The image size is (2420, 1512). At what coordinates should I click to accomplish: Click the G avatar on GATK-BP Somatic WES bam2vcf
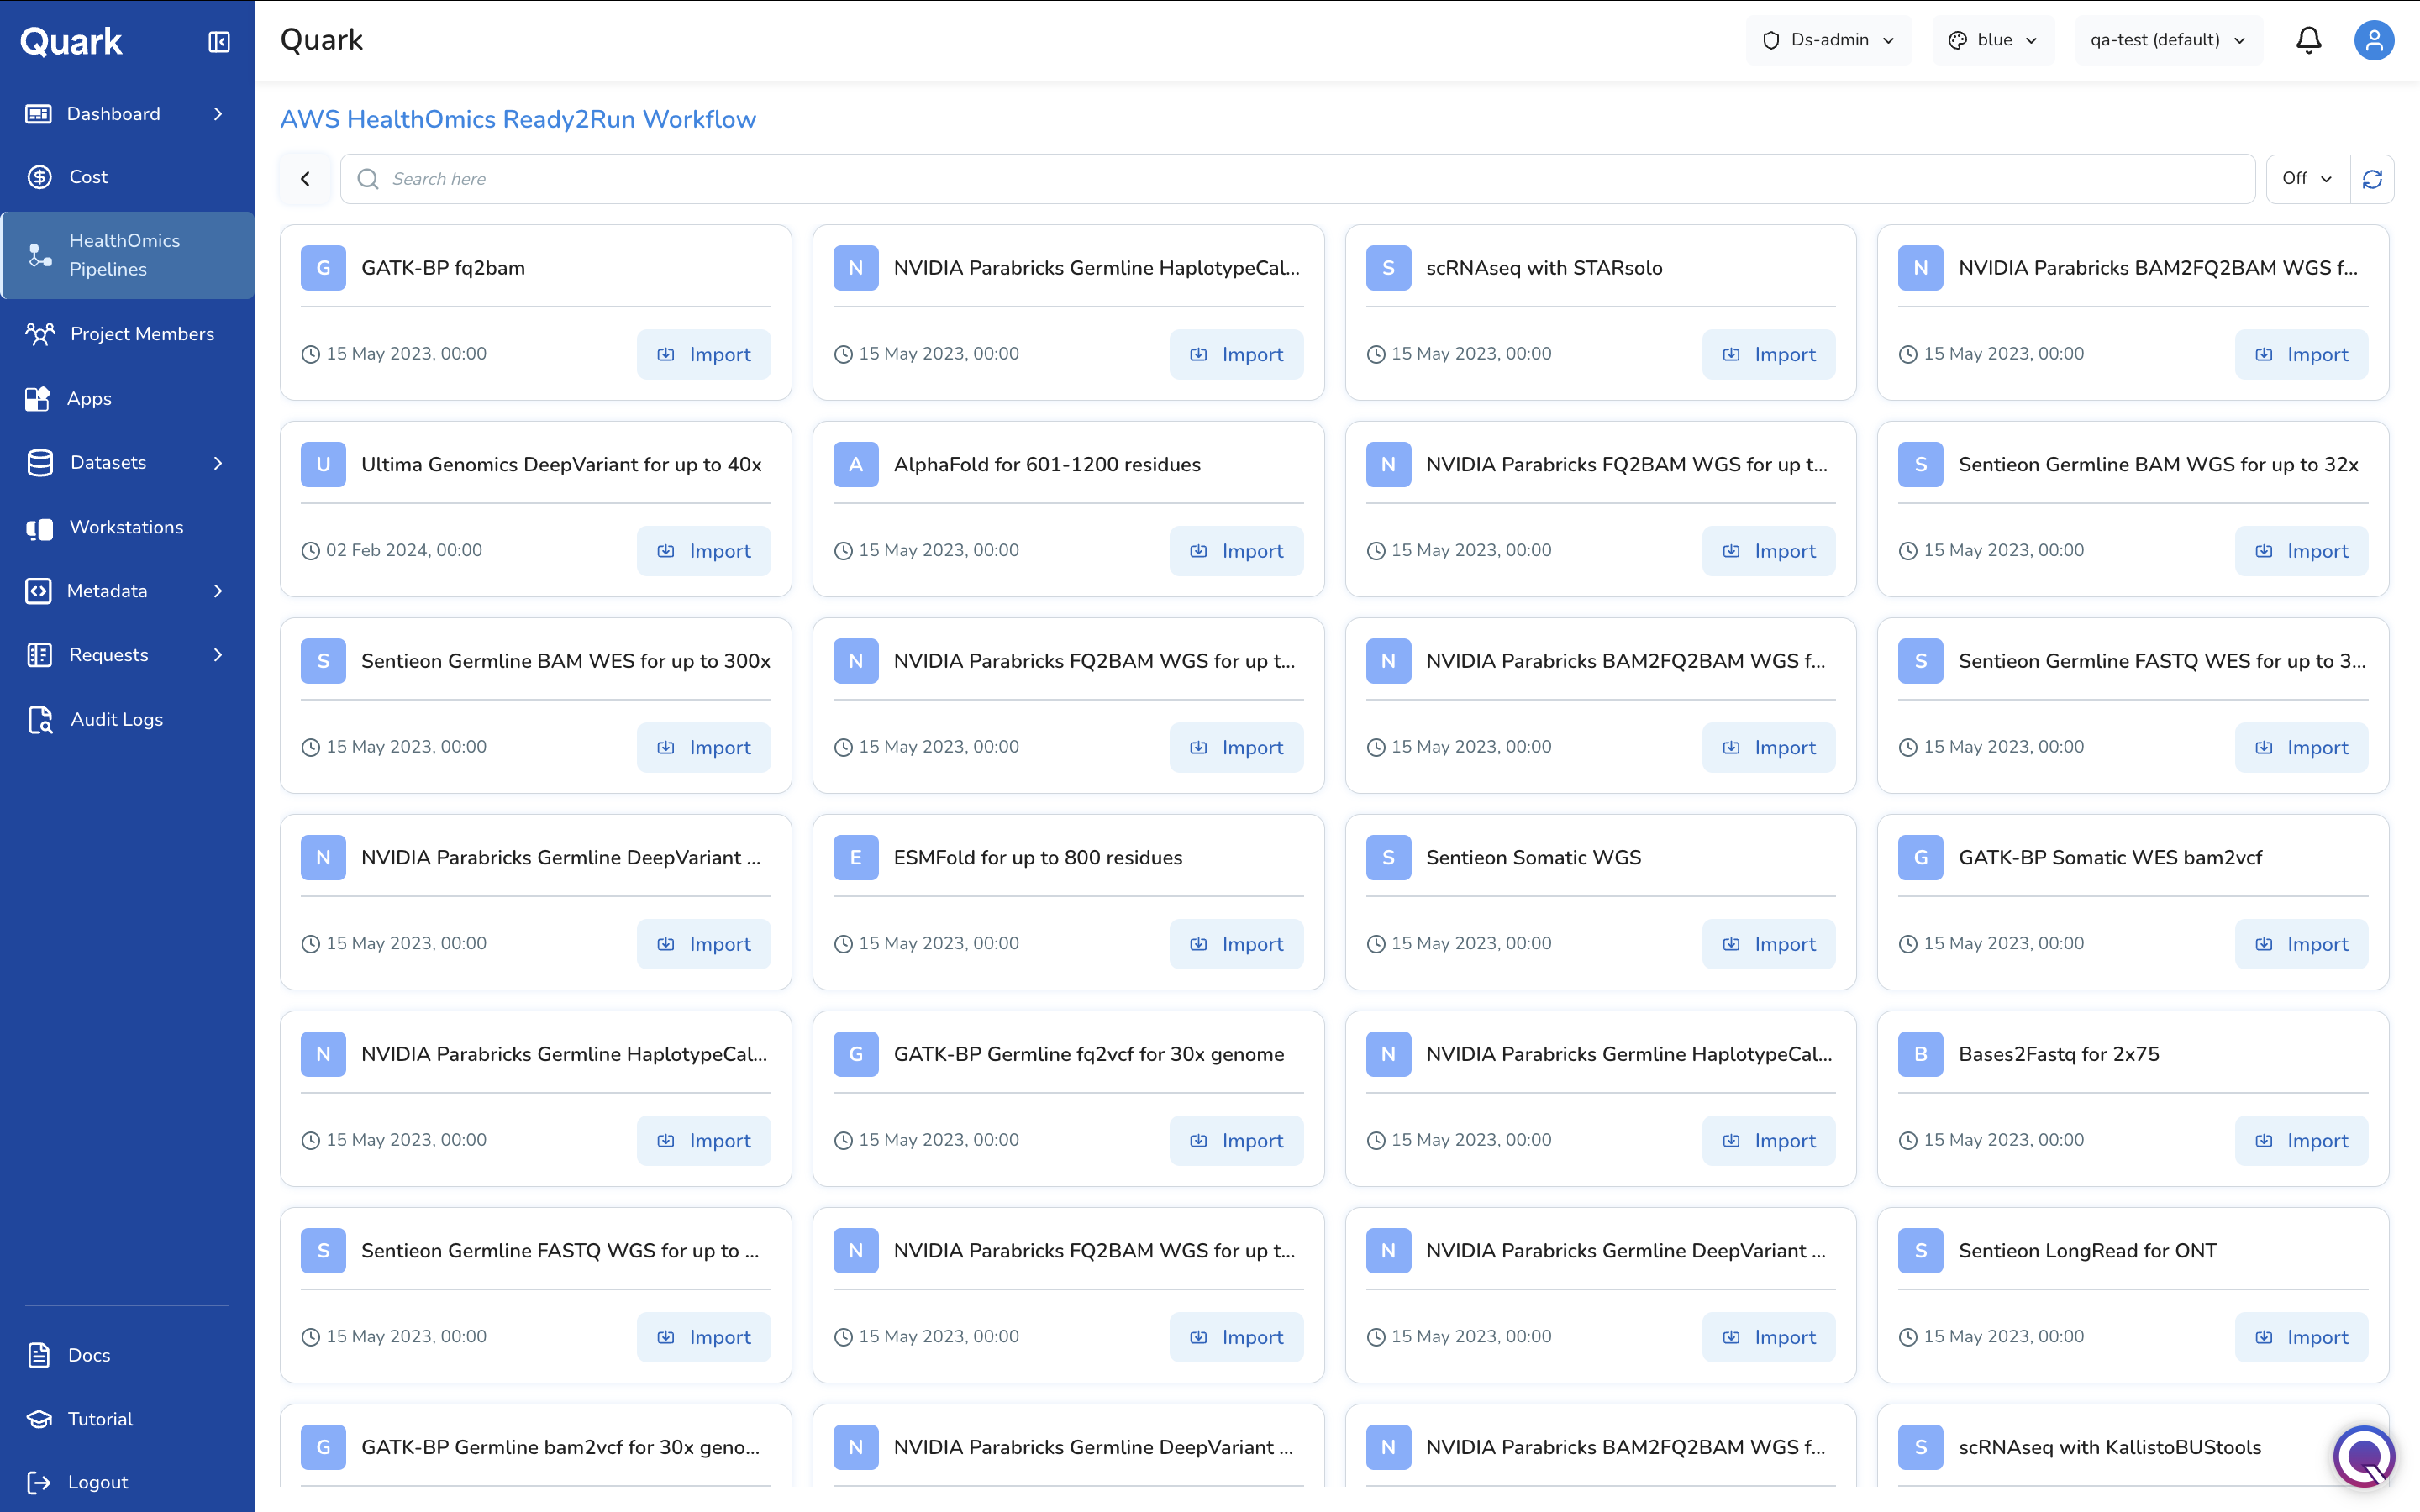tap(1920, 858)
